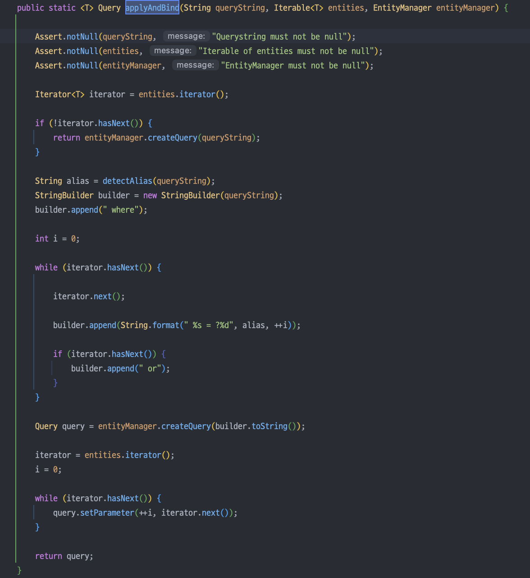Click the message: hint before the Iterable string

click(x=173, y=50)
